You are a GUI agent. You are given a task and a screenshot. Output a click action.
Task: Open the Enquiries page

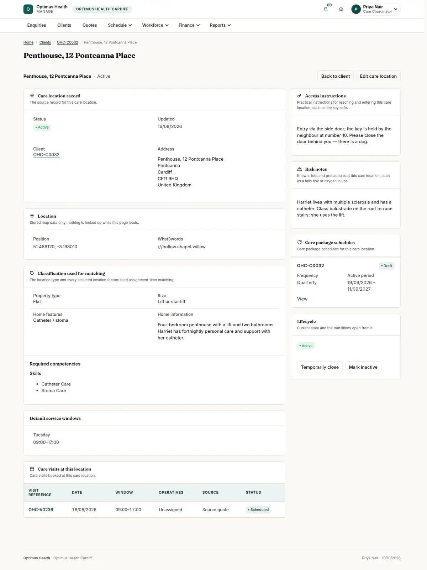(x=37, y=25)
